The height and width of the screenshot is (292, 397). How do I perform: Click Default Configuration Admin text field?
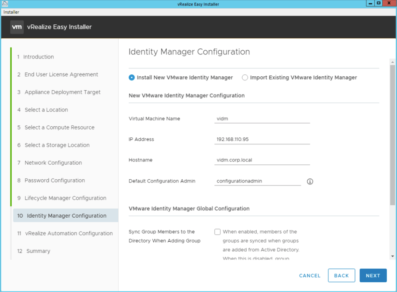(x=257, y=181)
